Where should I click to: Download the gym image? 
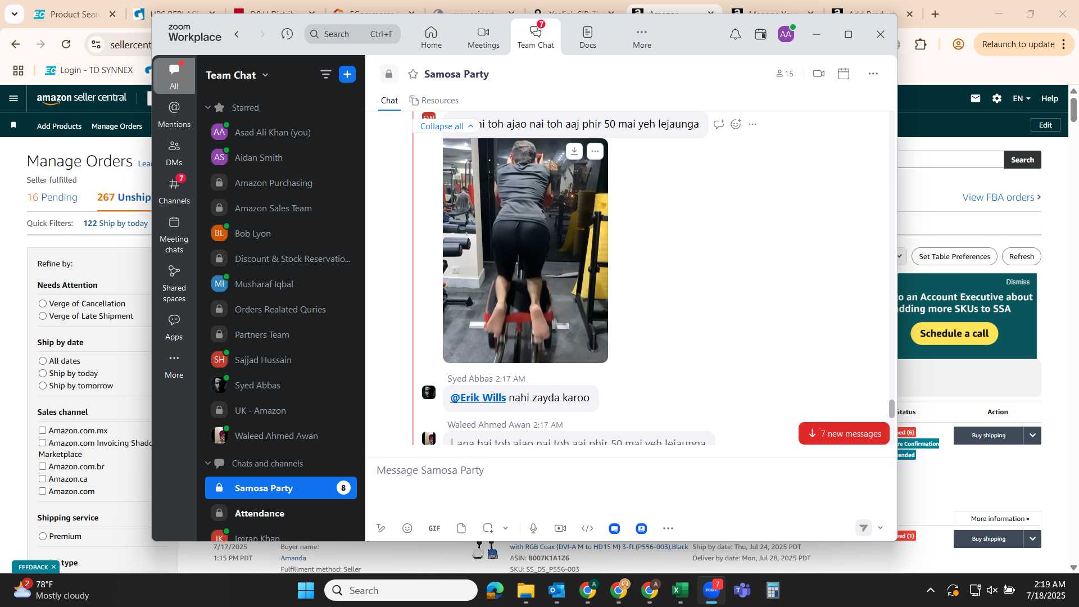coord(574,151)
